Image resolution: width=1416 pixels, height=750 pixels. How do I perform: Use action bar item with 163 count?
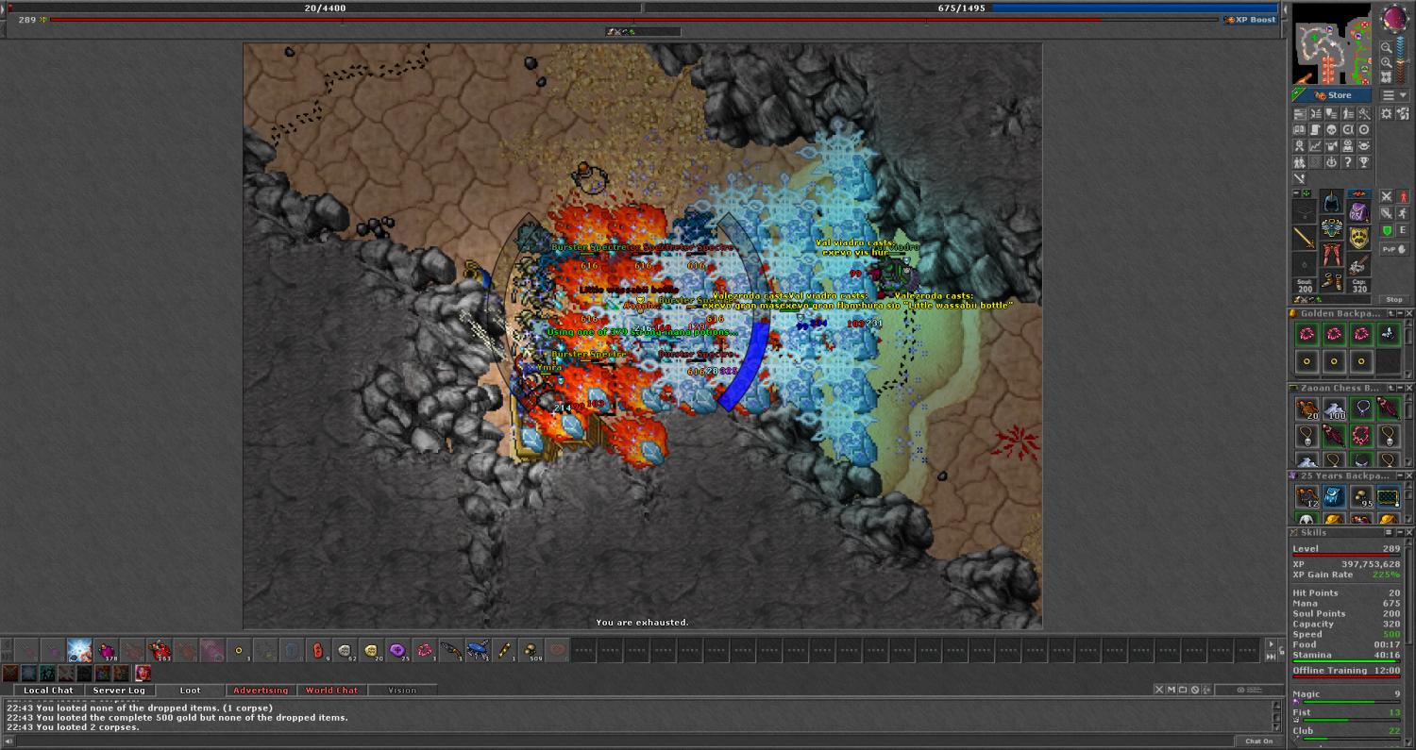click(x=160, y=650)
